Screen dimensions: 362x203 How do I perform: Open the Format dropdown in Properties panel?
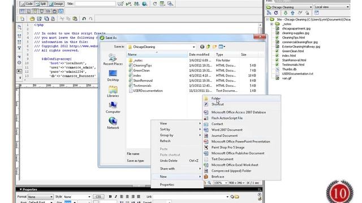coord(40,197)
